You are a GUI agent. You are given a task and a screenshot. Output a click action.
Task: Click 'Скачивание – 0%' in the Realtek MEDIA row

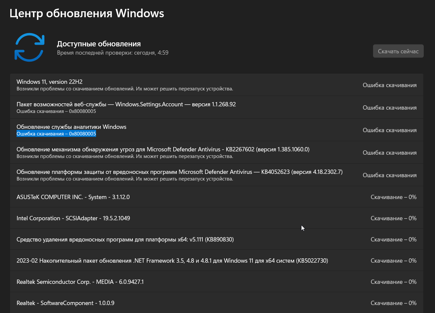[394, 282]
